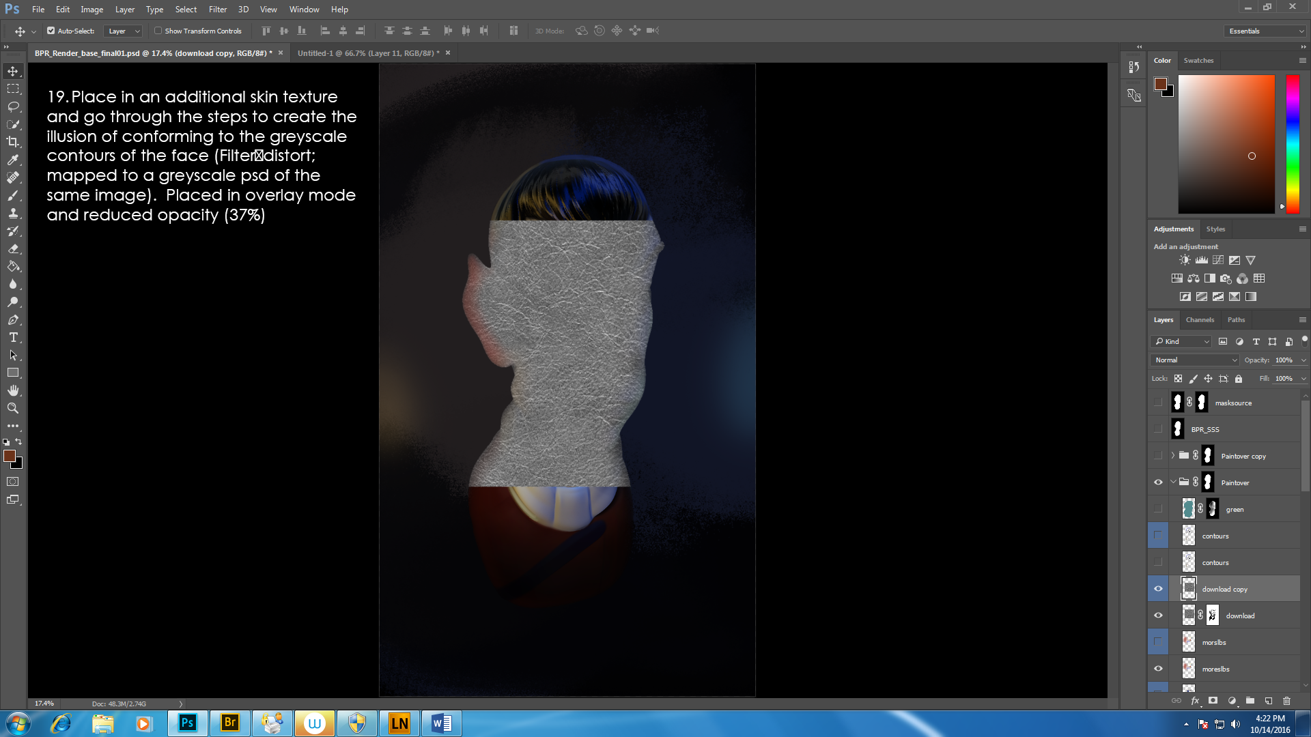Select the Lasso tool
The height and width of the screenshot is (737, 1311).
13,106
